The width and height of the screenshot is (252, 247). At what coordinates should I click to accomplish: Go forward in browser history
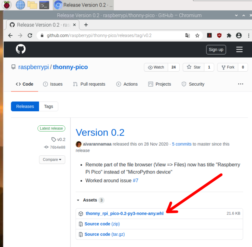point(20,35)
